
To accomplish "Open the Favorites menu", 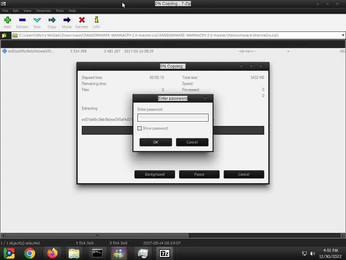I will click(44, 10).
